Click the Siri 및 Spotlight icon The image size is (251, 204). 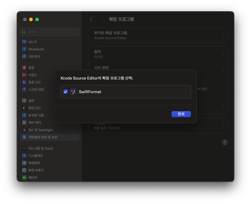24,130
